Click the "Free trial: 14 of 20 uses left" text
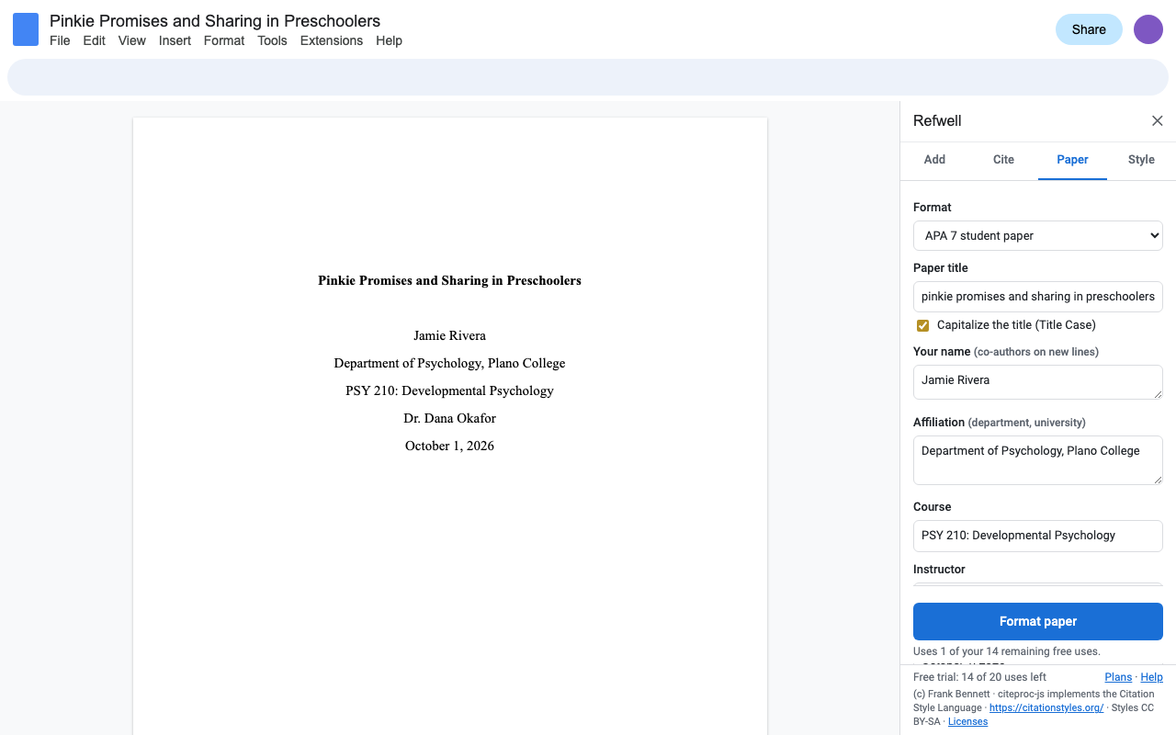The height and width of the screenshot is (735, 1176). [x=979, y=677]
